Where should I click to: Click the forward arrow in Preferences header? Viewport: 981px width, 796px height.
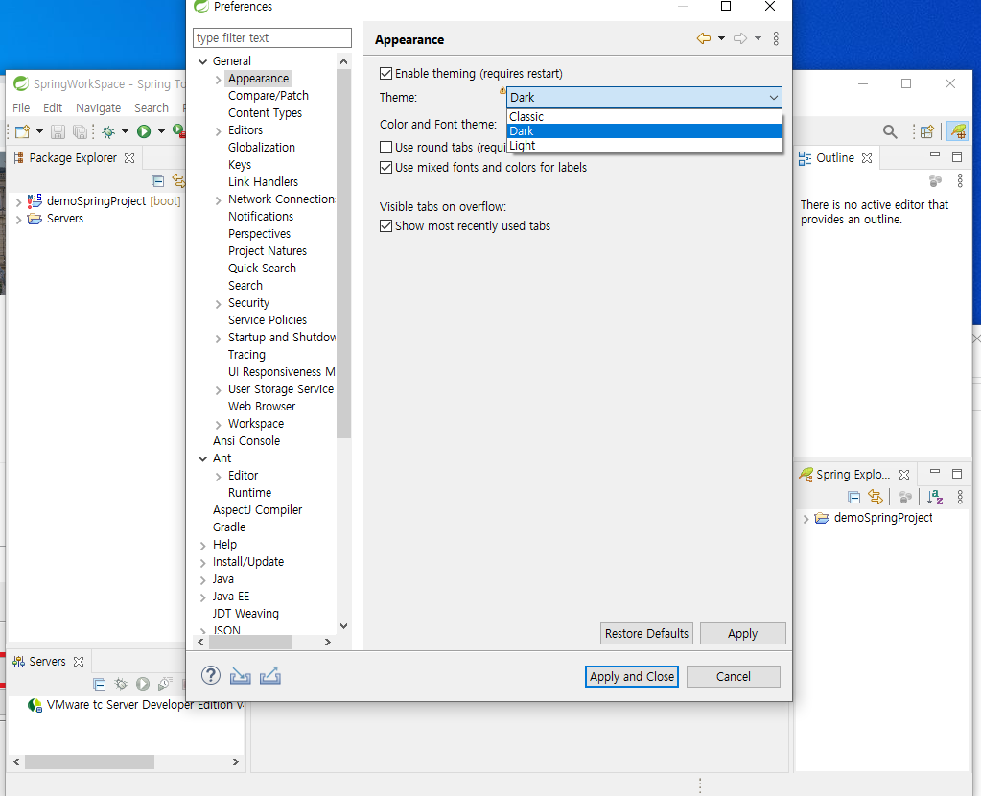click(740, 38)
